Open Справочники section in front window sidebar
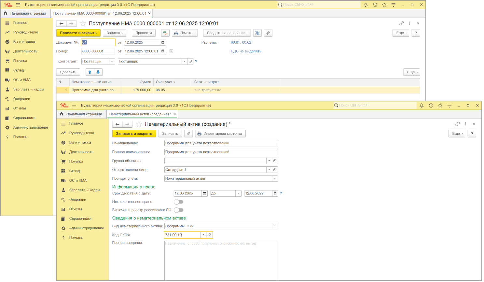484x282 pixels. (80, 219)
